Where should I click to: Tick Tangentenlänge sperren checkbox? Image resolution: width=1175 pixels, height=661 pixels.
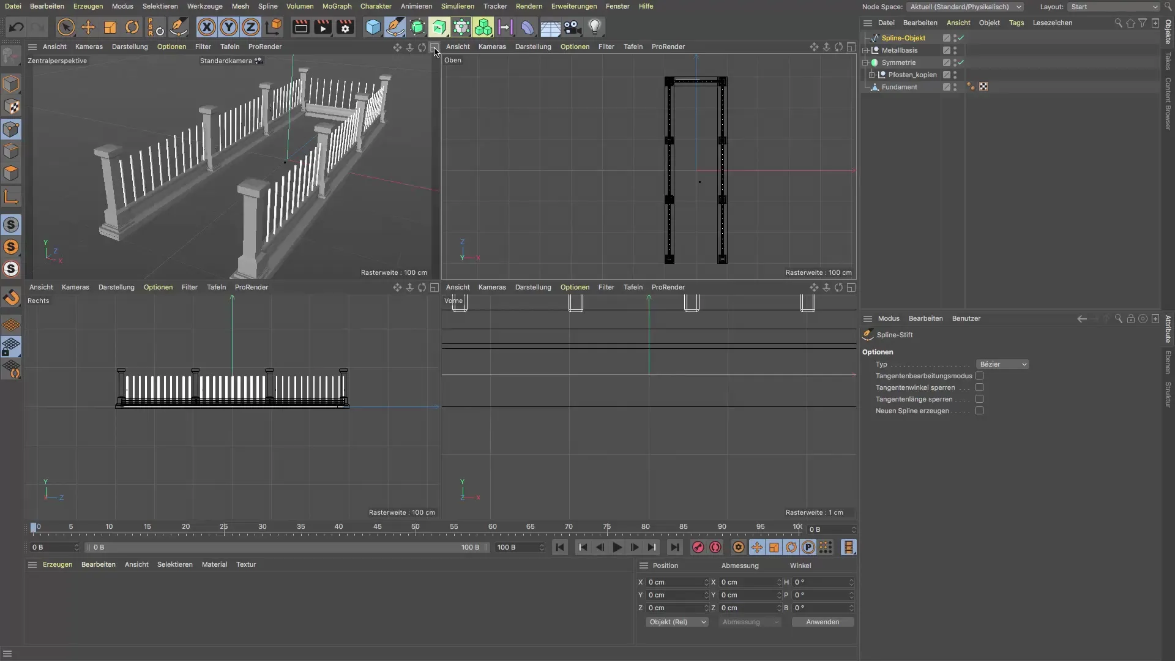click(979, 399)
